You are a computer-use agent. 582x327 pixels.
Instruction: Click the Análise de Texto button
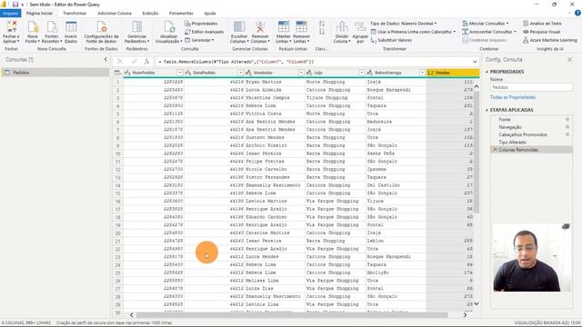point(542,24)
